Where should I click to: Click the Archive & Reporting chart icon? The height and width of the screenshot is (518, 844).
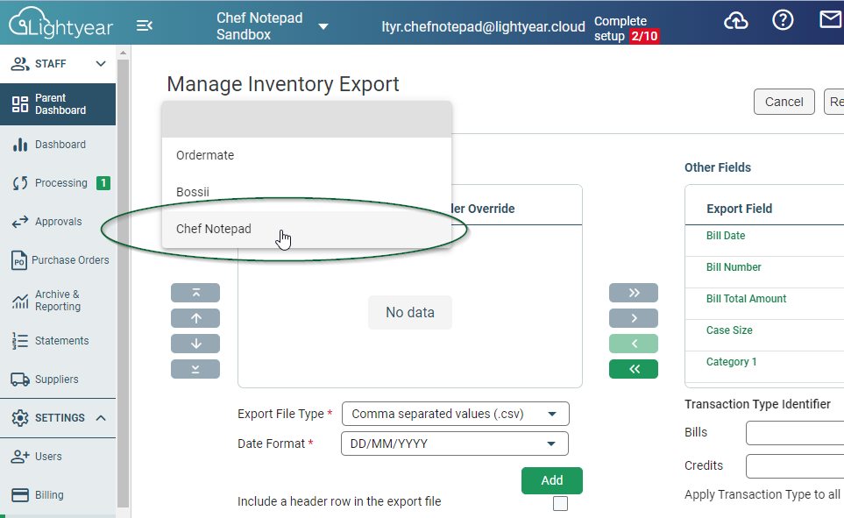20,301
